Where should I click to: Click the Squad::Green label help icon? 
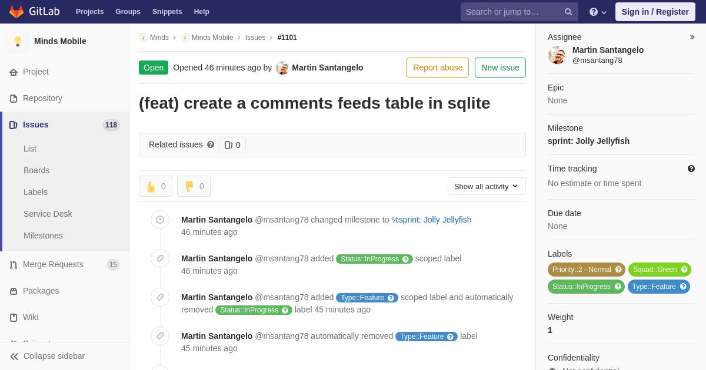(684, 270)
